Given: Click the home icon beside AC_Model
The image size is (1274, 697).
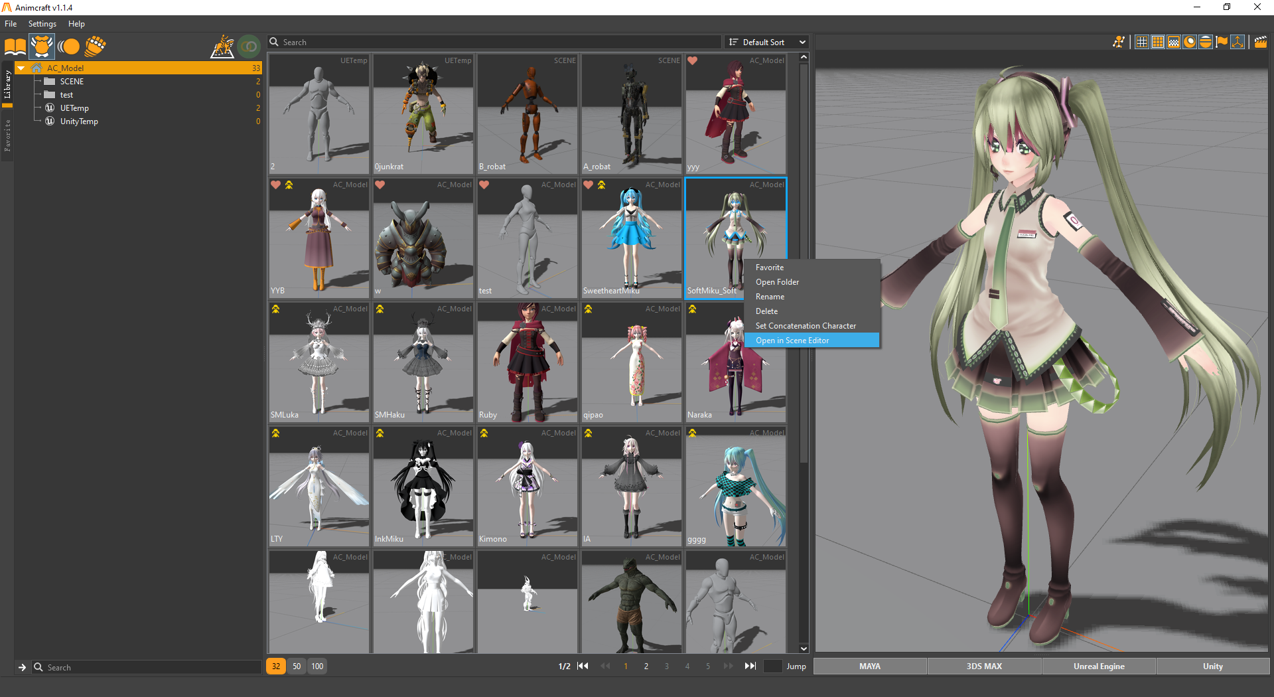Looking at the screenshot, I should pos(36,68).
